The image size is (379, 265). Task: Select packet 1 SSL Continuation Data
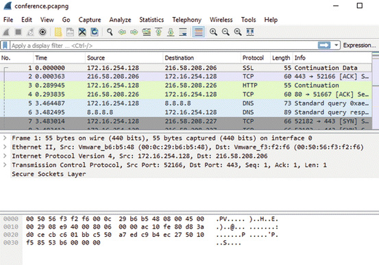186,68
